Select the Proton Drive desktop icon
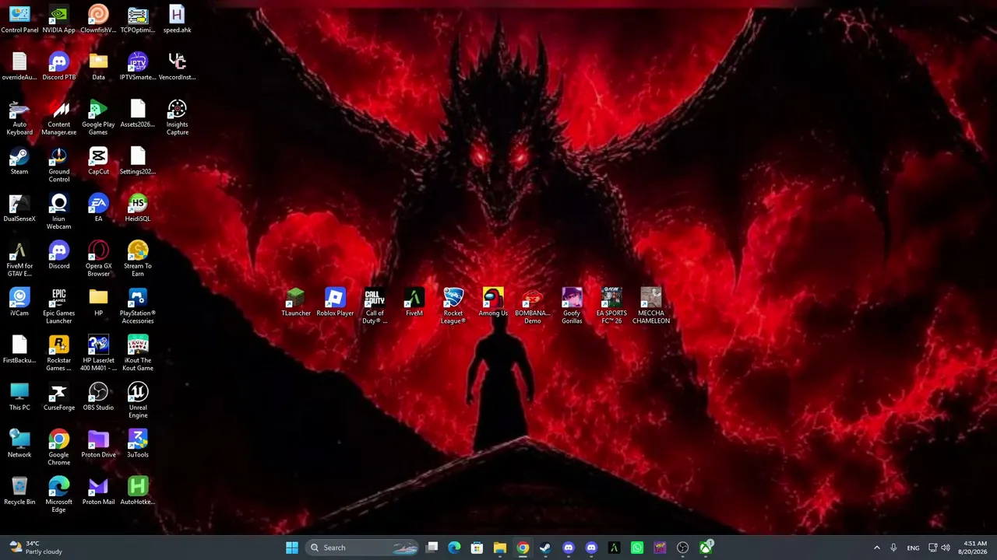Screen dimensions: 997x560 (x=98, y=445)
